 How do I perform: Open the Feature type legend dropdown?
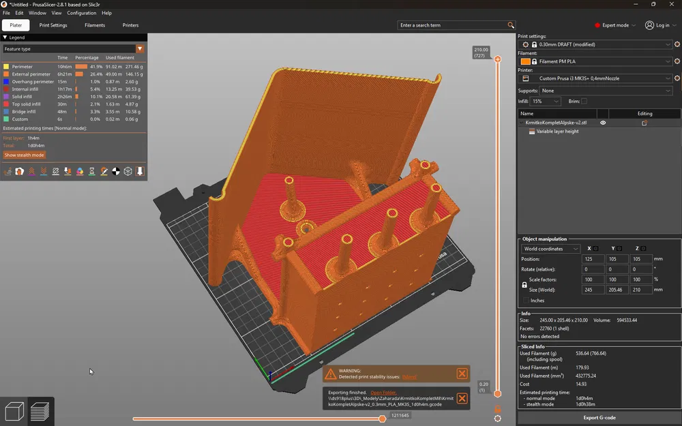pos(140,49)
